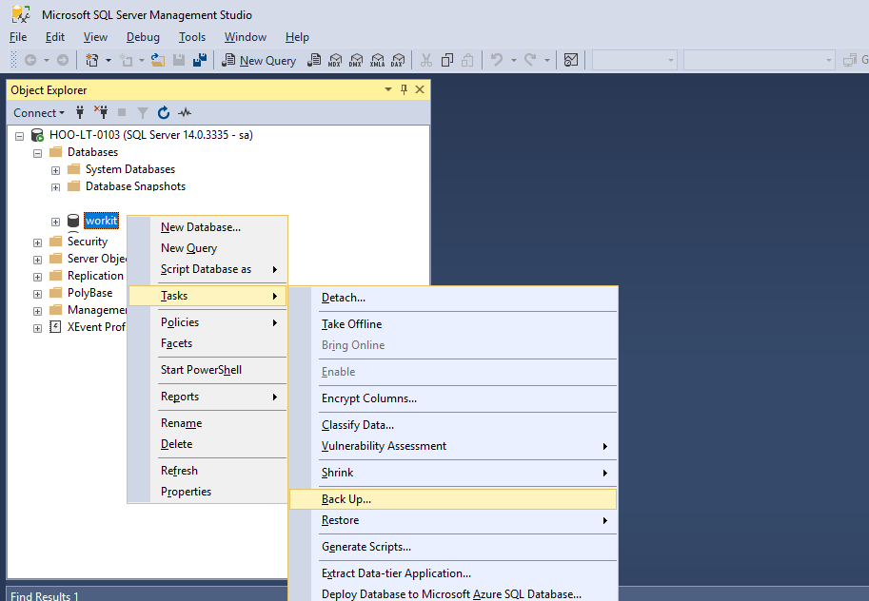Viewport: 869px width, 601px height.
Task: Click the Navigate Forward icon
Action: pyautogui.click(x=63, y=60)
